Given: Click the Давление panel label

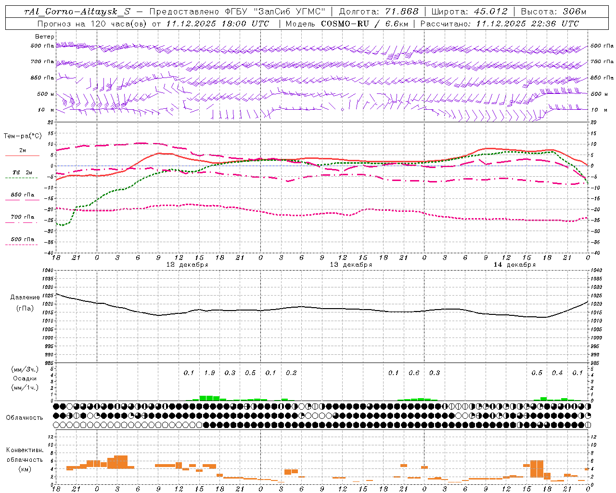Looking at the screenshot, I should [x=25, y=298].
